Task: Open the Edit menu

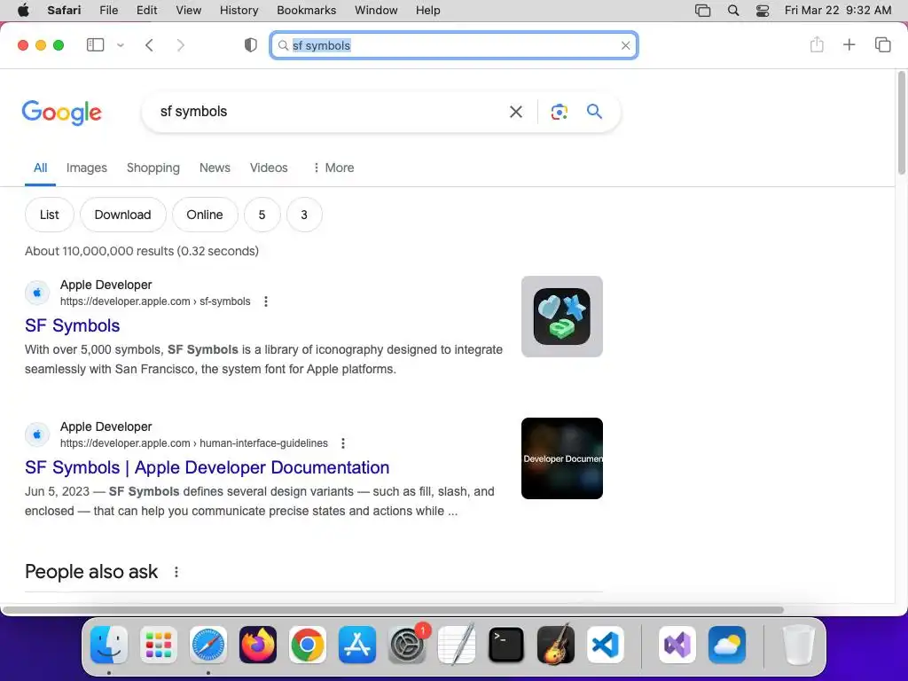Action: click(x=146, y=11)
